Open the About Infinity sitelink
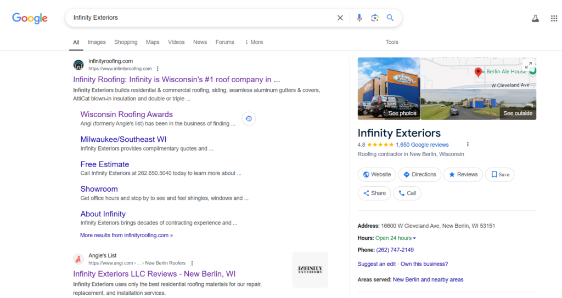The image size is (562, 298). pos(103,214)
